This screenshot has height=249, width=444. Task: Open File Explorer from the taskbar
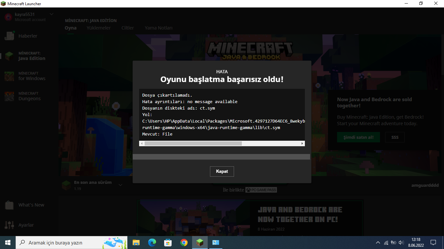pos(136,243)
